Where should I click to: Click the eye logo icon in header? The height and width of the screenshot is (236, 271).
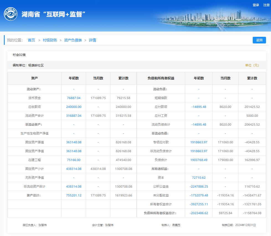coord(11,14)
